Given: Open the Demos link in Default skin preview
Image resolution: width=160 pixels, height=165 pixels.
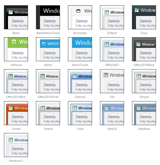Looking at the screenshot, I should pos(114,21).
